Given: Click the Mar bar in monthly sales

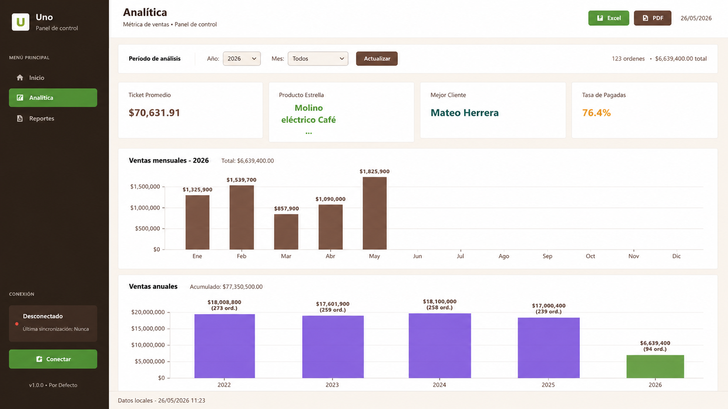Looking at the screenshot, I should (x=286, y=232).
